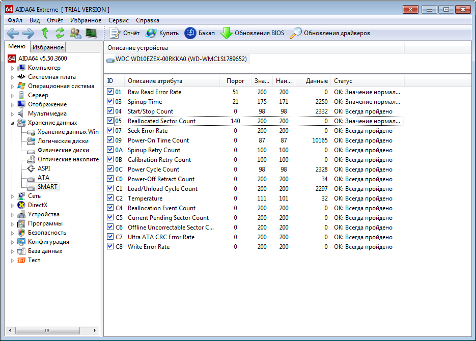Select Тест in the tree
476x341 pixels.
pos(34,260)
